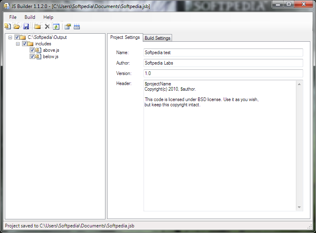The height and width of the screenshot is (233, 316).
Task: Switch to the Build Settings tab
Action: 157,38
